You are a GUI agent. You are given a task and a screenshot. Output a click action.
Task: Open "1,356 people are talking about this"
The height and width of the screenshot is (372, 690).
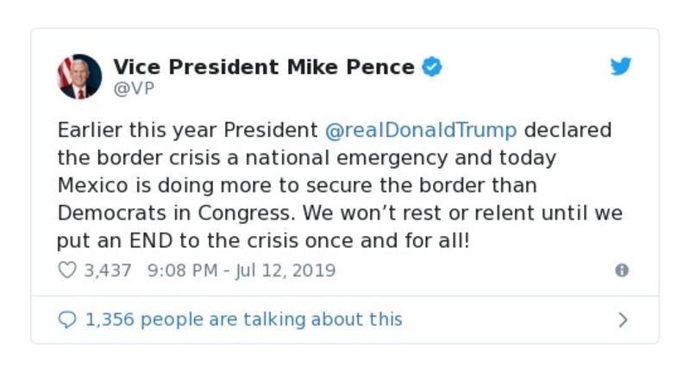[243, 319]
